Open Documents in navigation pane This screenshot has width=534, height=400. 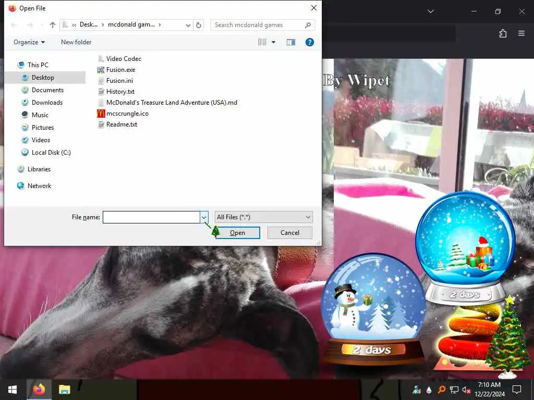[x=47, y=90]
